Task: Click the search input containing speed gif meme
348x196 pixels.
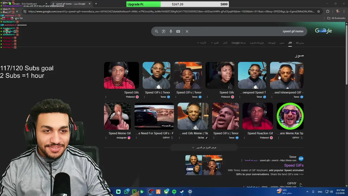Action: 247,31
